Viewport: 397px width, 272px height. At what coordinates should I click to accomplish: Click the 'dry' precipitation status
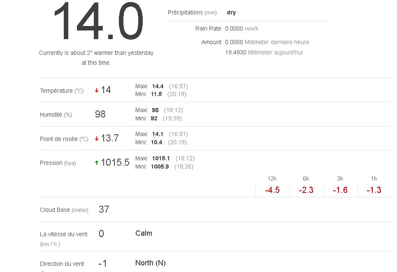coord(231,13)
